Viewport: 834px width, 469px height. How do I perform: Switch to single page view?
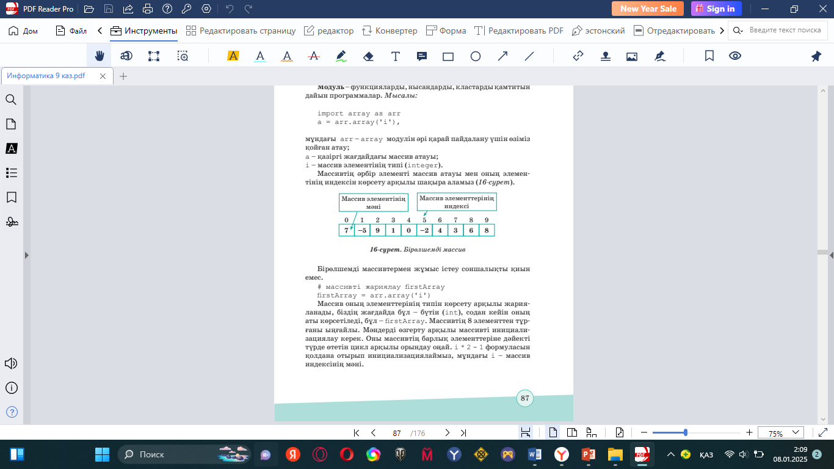tap(553, 433)
